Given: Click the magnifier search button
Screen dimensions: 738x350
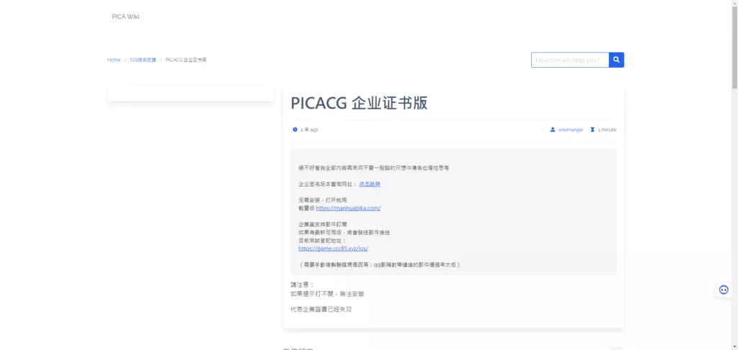Looking at the screenshot, I should coord(616,60).
